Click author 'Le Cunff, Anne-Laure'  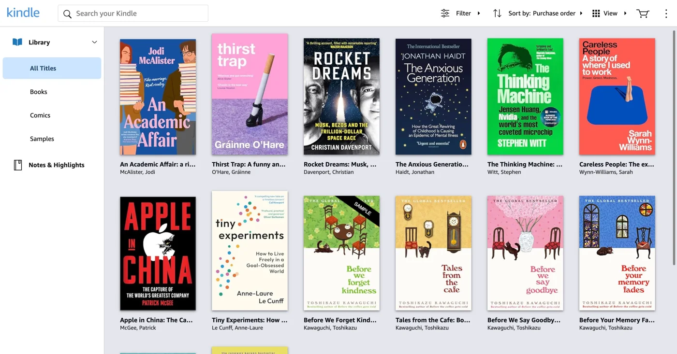click(x=237, y=327)
